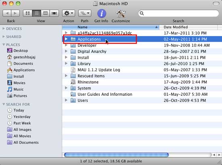Screen dimensions: 222x165
Task: Open Documents in the sidebar
Action: click(x=20, y=64)
